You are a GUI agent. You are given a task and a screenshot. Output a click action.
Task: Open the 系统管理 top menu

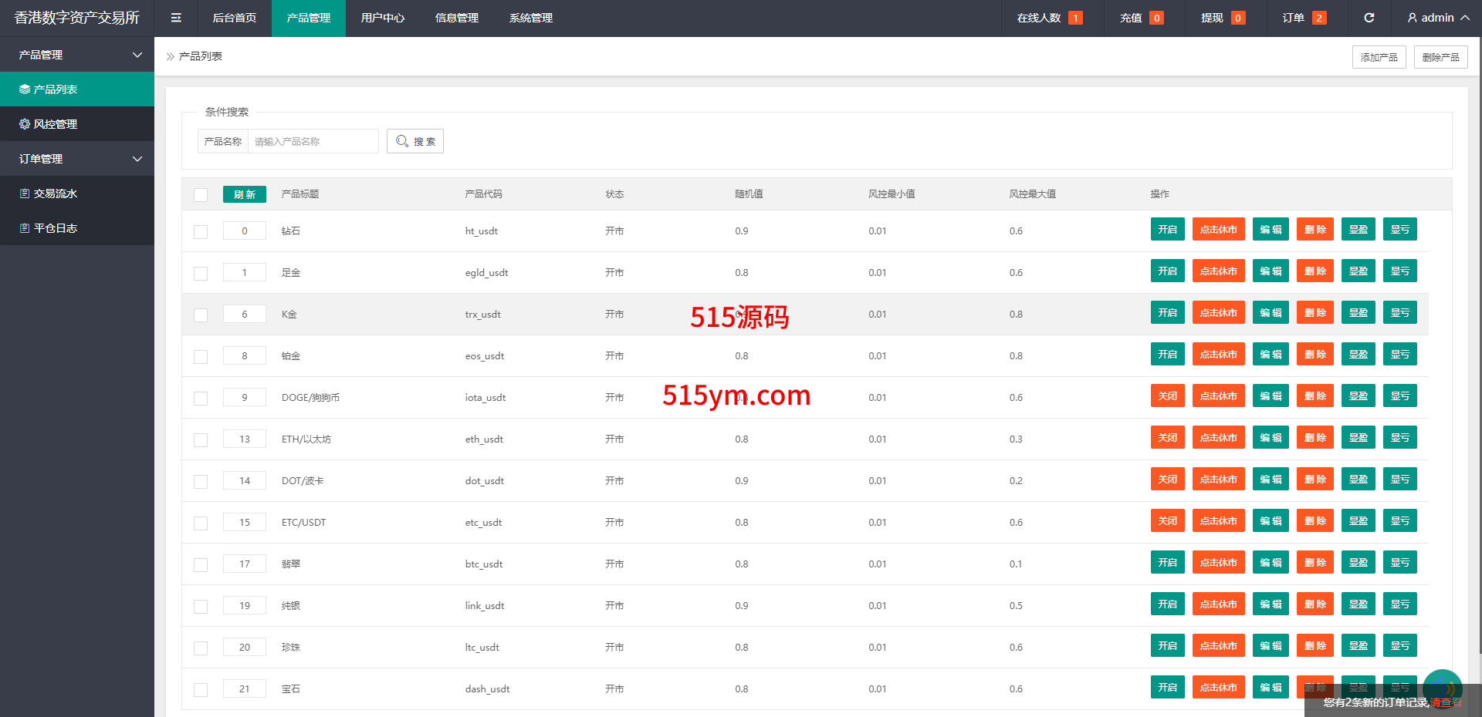(530, 18)
